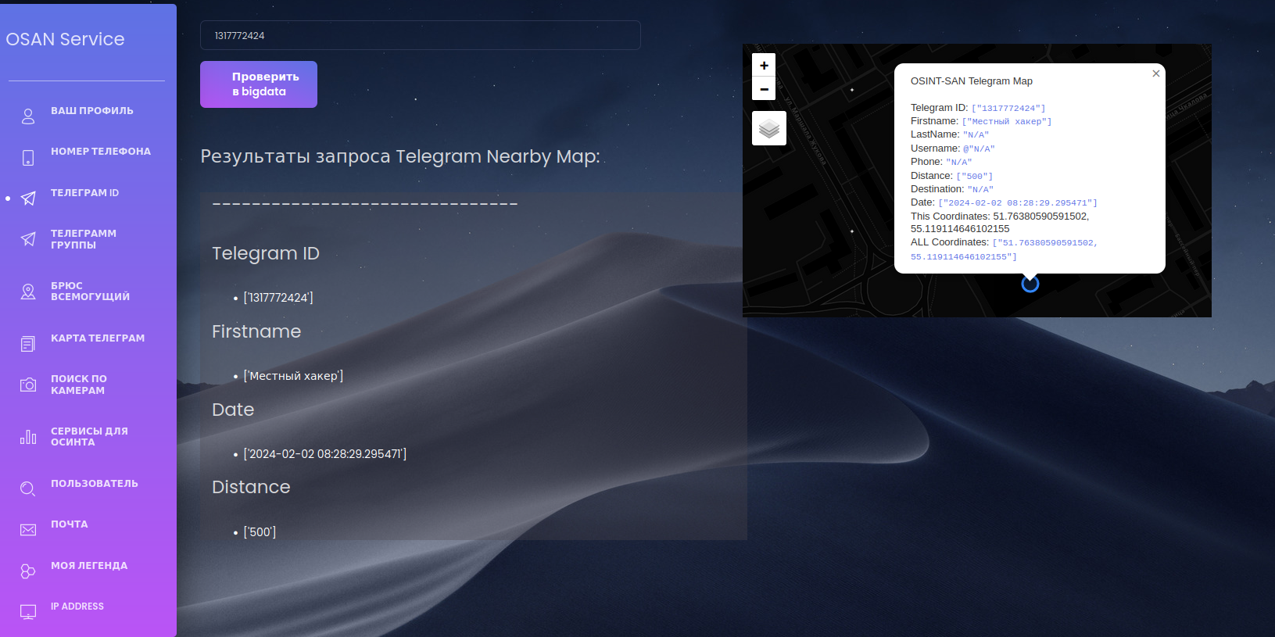Click the Telegram ID search input field
The image size is (1275, 637).
421,35
